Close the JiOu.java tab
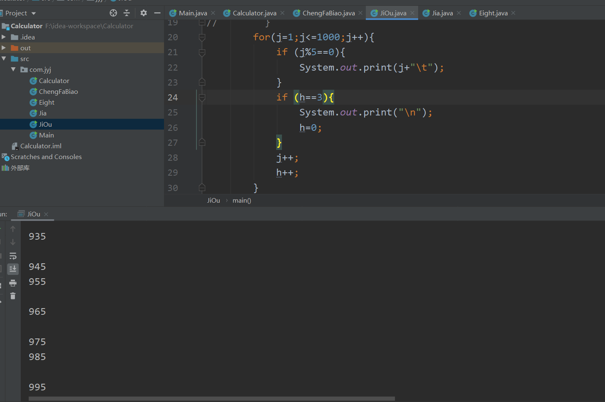605x402 pixels. 412,13
